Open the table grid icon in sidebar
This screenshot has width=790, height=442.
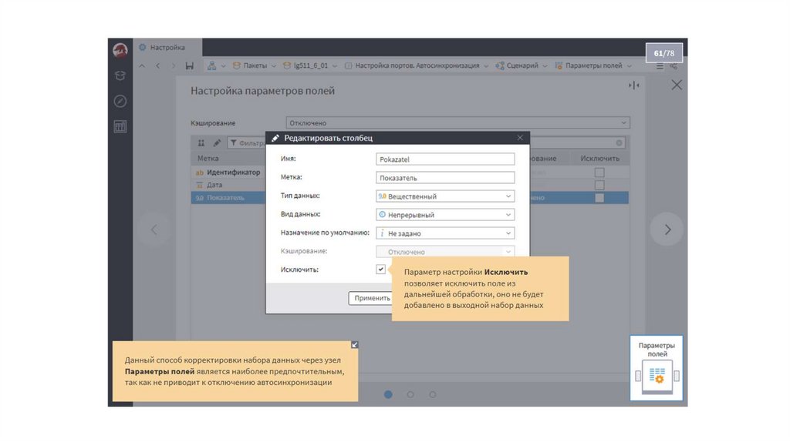(x=120, y=127)
